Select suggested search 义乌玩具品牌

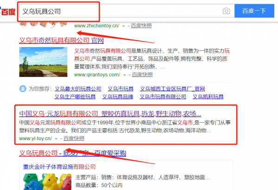click(118, 97)
